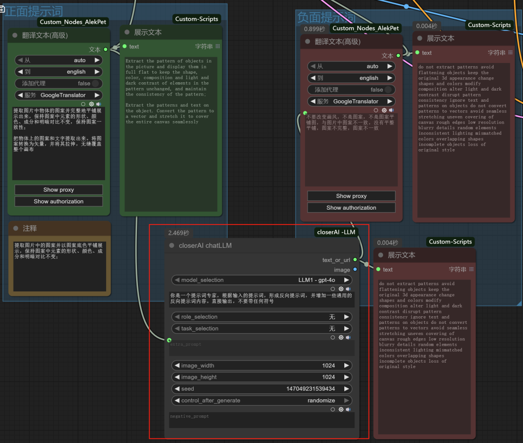Viewport: 523px width, 443px height.
Task: Collapse the 展示文本 node below closerAI -LLM badge
Action: click(x=381, y=255)
